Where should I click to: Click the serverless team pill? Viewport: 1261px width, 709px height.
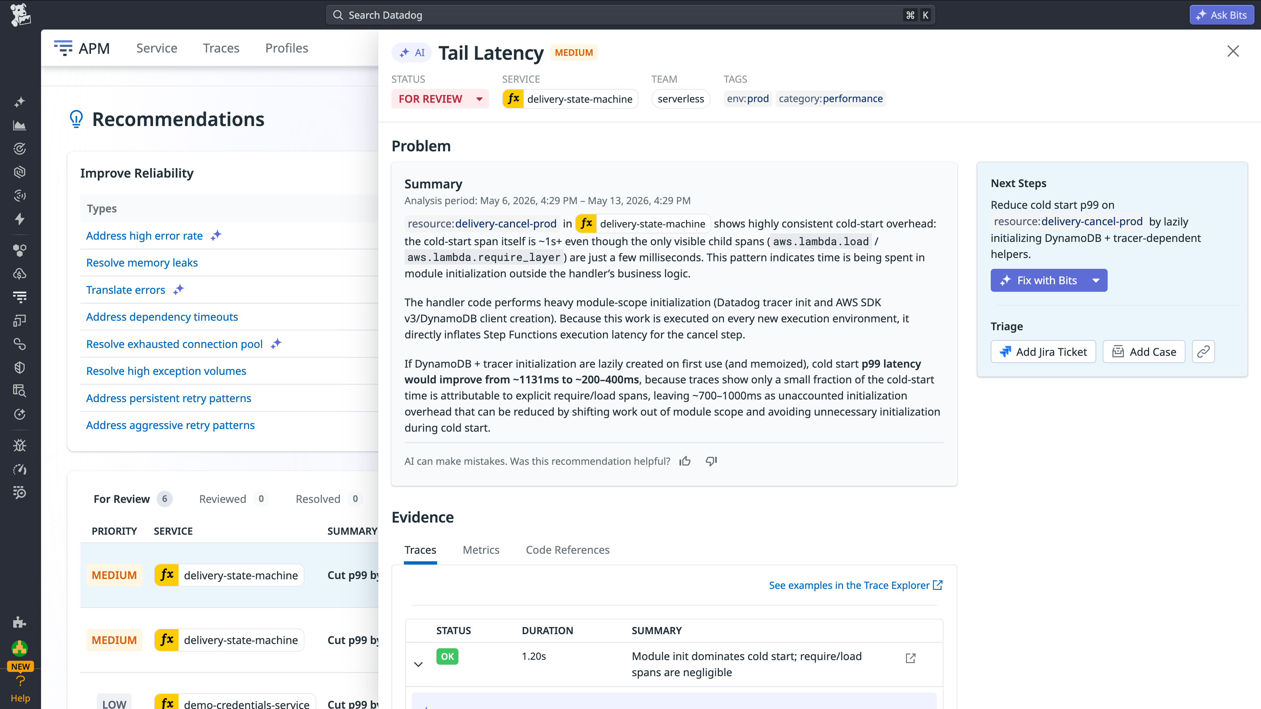coord(680,99)
